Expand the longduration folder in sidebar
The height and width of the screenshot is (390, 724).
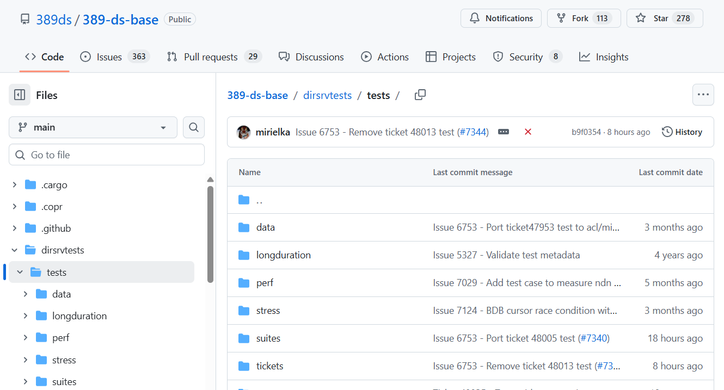pos(26,316)
